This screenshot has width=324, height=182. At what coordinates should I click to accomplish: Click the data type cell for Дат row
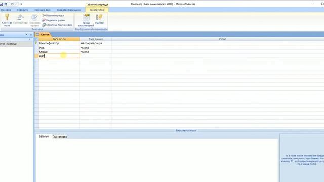click(x=96, y=56)
